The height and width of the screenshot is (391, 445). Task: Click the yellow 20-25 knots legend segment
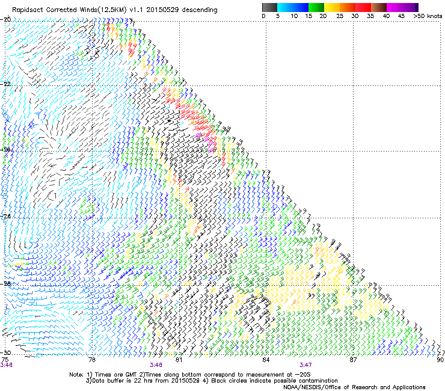332,7
